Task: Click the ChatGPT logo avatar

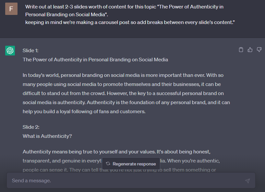Action: coord(10,51)
